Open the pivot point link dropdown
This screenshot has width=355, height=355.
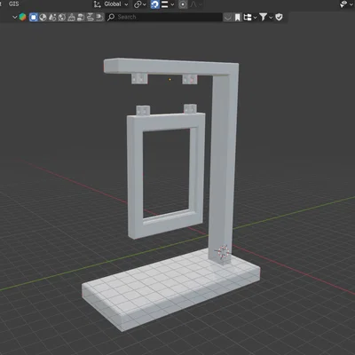pos(140,4)
